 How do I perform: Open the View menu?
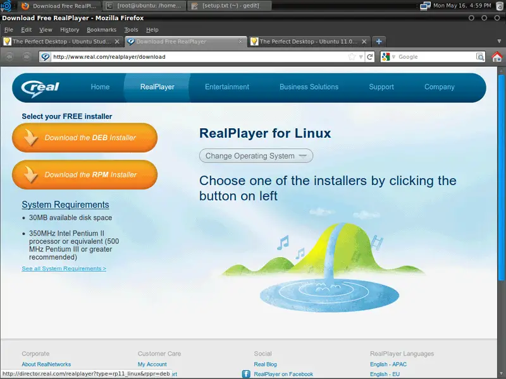tap(46, 30)
